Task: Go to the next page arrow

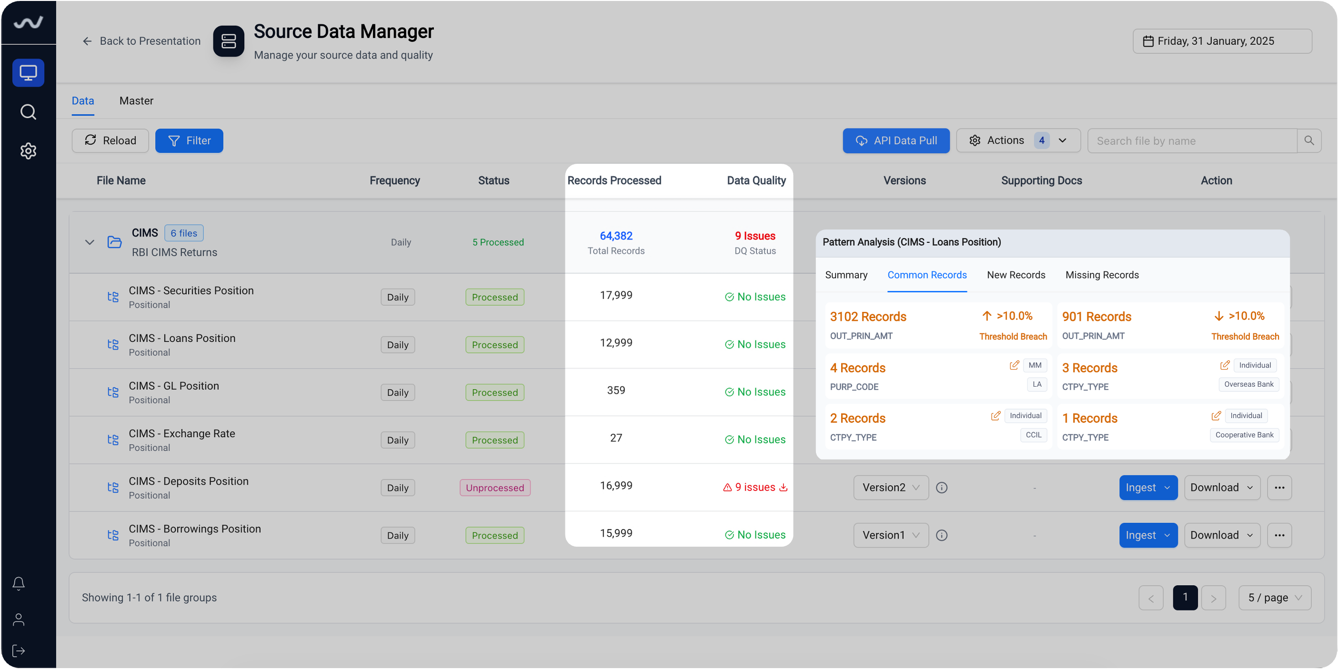Action: pos(1213,598)
